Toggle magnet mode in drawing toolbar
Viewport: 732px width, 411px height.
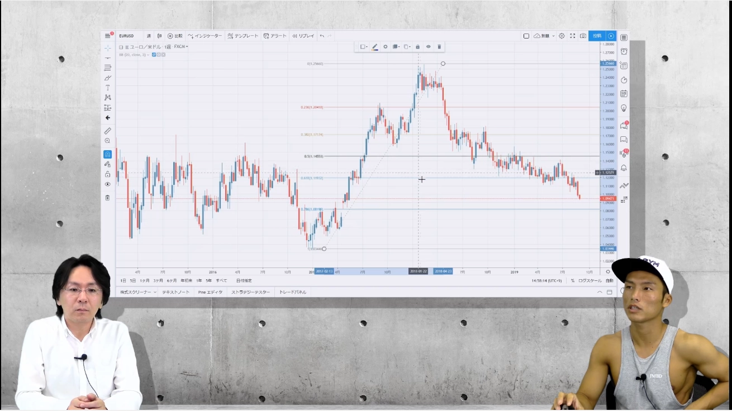coord(108,154)
